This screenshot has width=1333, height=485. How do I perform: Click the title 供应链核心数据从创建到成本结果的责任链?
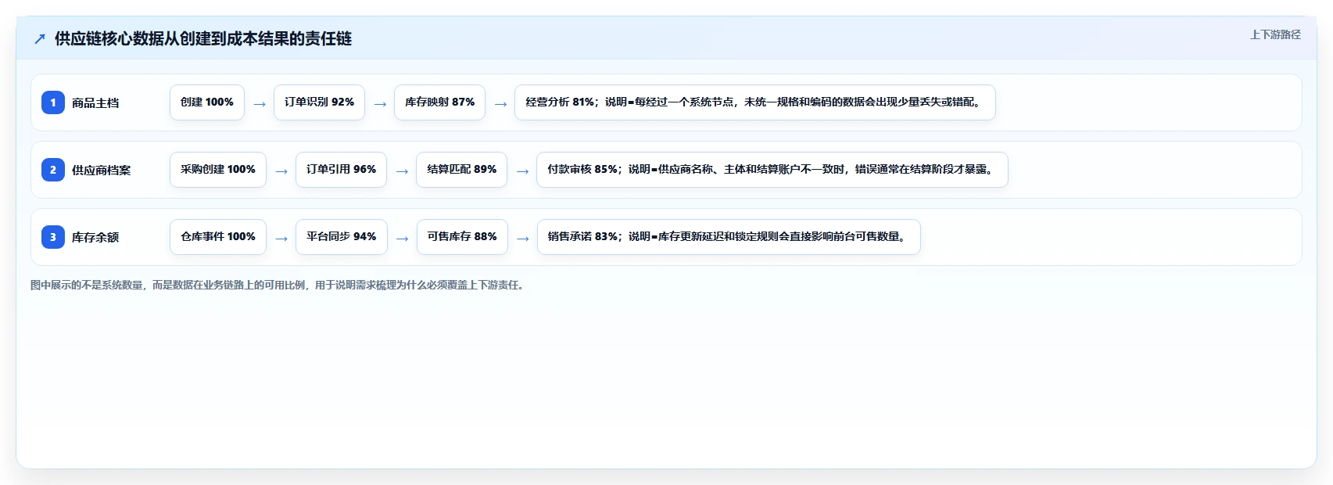point(203,38)
